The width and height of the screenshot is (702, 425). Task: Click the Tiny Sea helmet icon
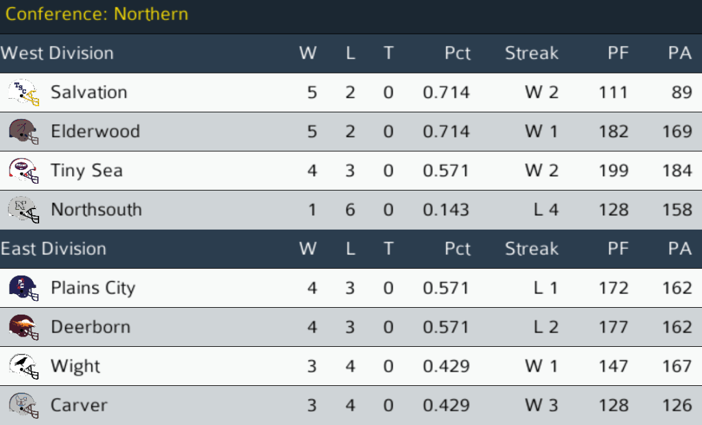pyautogui.click(x=23, y=171)
